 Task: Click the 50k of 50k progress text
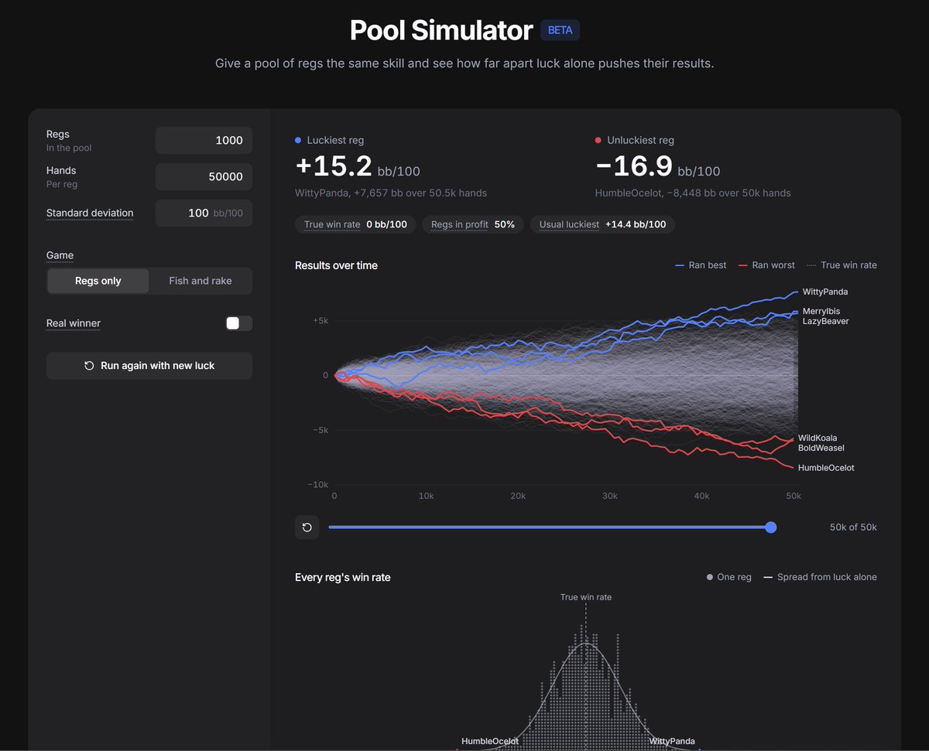853,527
